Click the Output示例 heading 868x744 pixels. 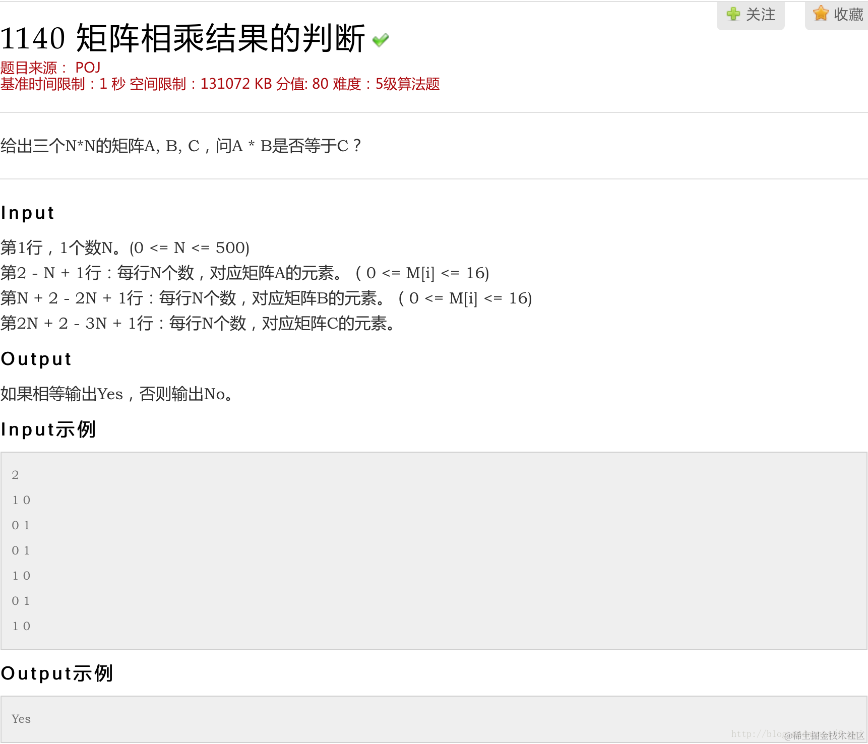[x=56, y=673]
